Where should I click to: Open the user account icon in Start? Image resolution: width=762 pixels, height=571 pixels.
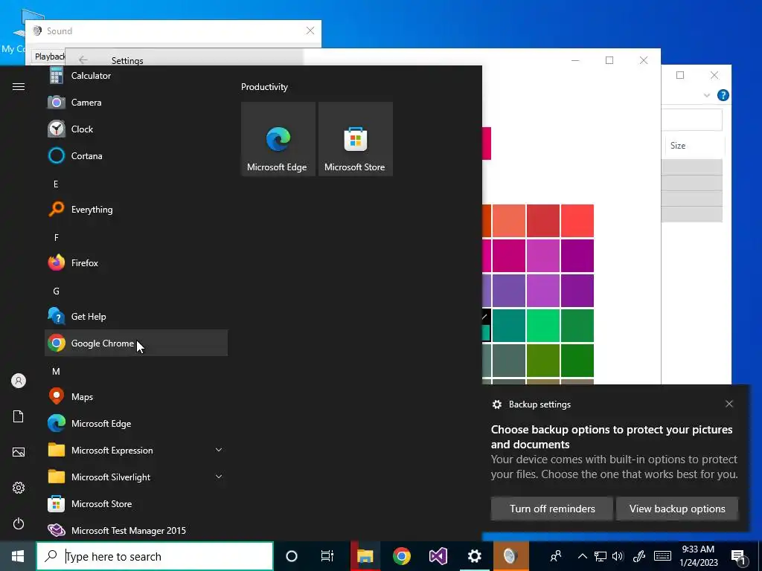[19, 381]
